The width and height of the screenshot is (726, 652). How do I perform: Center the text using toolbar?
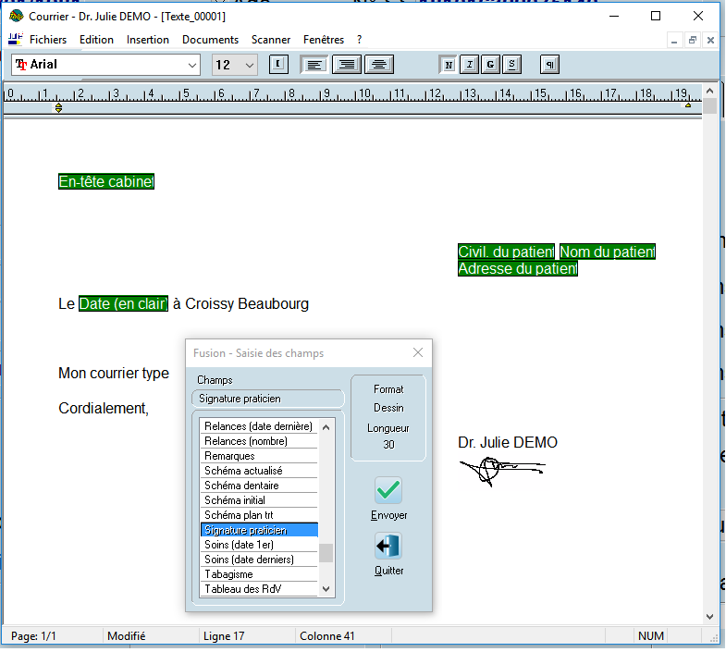pyautogui.click(x=378, y=65)
